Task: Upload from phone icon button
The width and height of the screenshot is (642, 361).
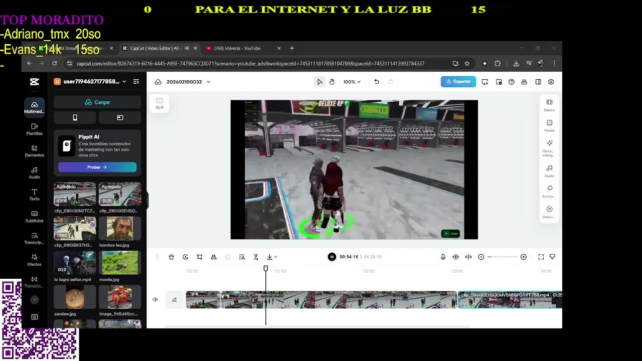Action: click(75, 117)
